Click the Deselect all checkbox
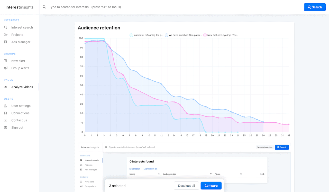Image resolution: width=329 pixels, height=192 pixels. pyautogui.click(x=144, y=169)
